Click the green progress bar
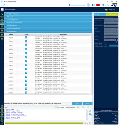The height and width of the screenshot is (125, 119). coord(44,123)
